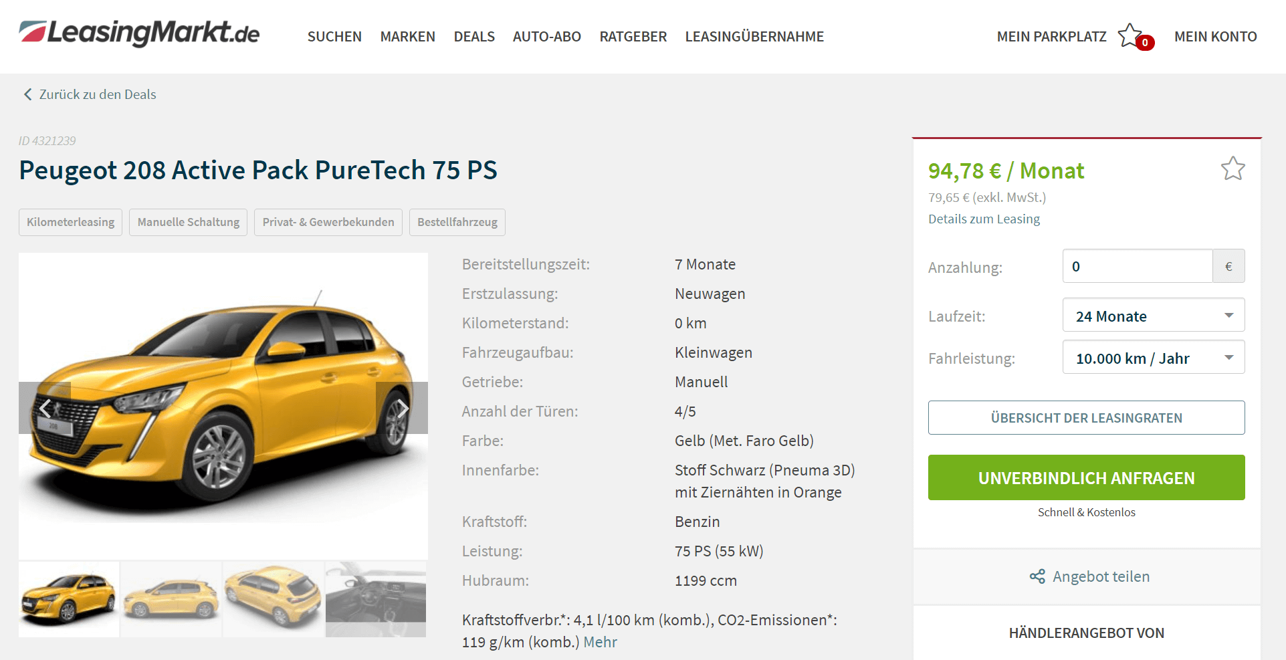
Task: Click the HÄNDLERANGEBOT VON heading
Action: [1087, 633]
